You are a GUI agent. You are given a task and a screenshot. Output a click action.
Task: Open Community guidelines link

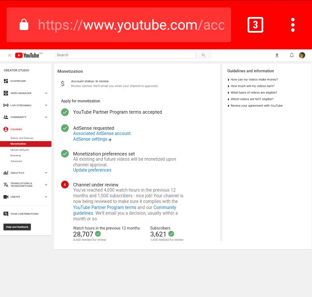click(124, 210)
